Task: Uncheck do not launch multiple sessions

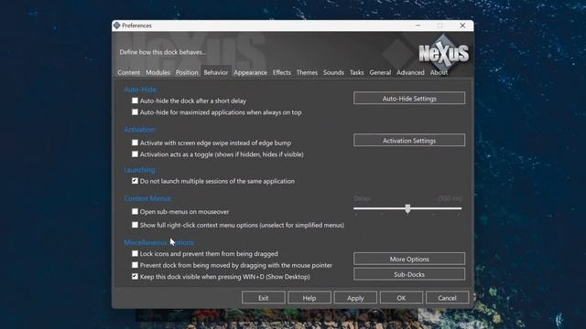Action: [x=135, y=181]
